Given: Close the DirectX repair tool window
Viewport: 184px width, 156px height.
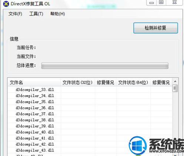Looking at the screenshot, I should click(x=174, y=3).
